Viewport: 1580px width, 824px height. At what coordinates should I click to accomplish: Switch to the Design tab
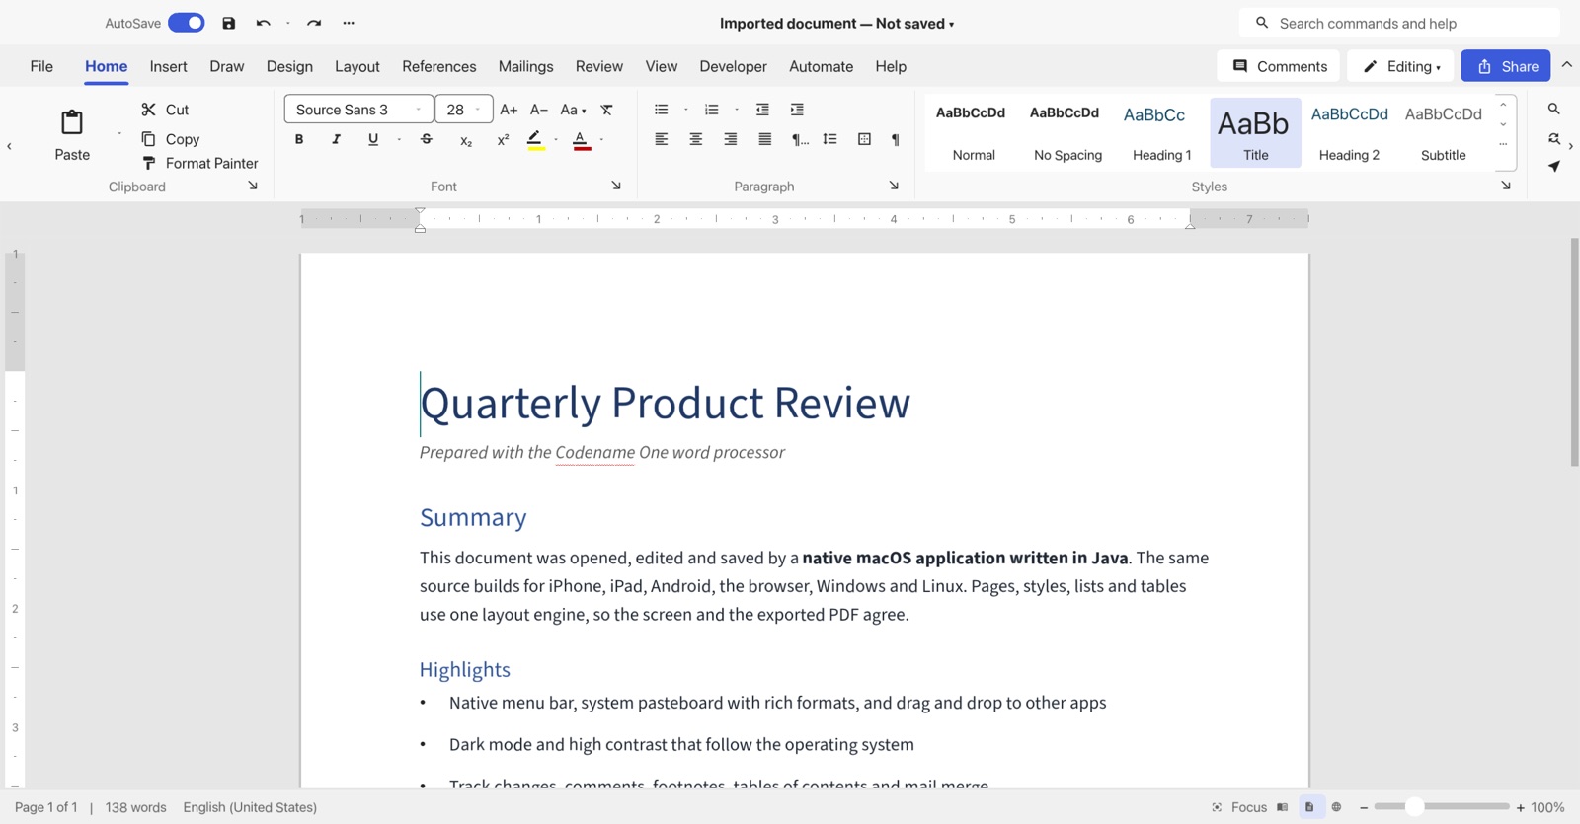(289, 66)
